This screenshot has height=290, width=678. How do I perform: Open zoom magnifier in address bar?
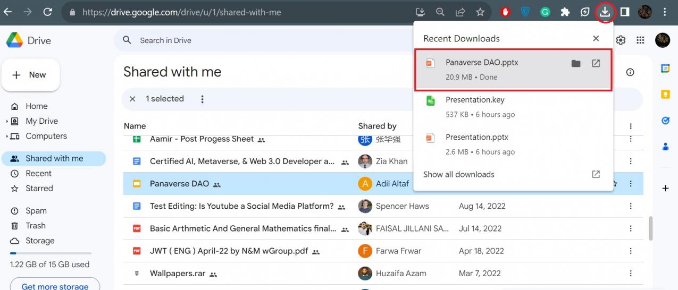pyautogui.click(x=440, y=12)
